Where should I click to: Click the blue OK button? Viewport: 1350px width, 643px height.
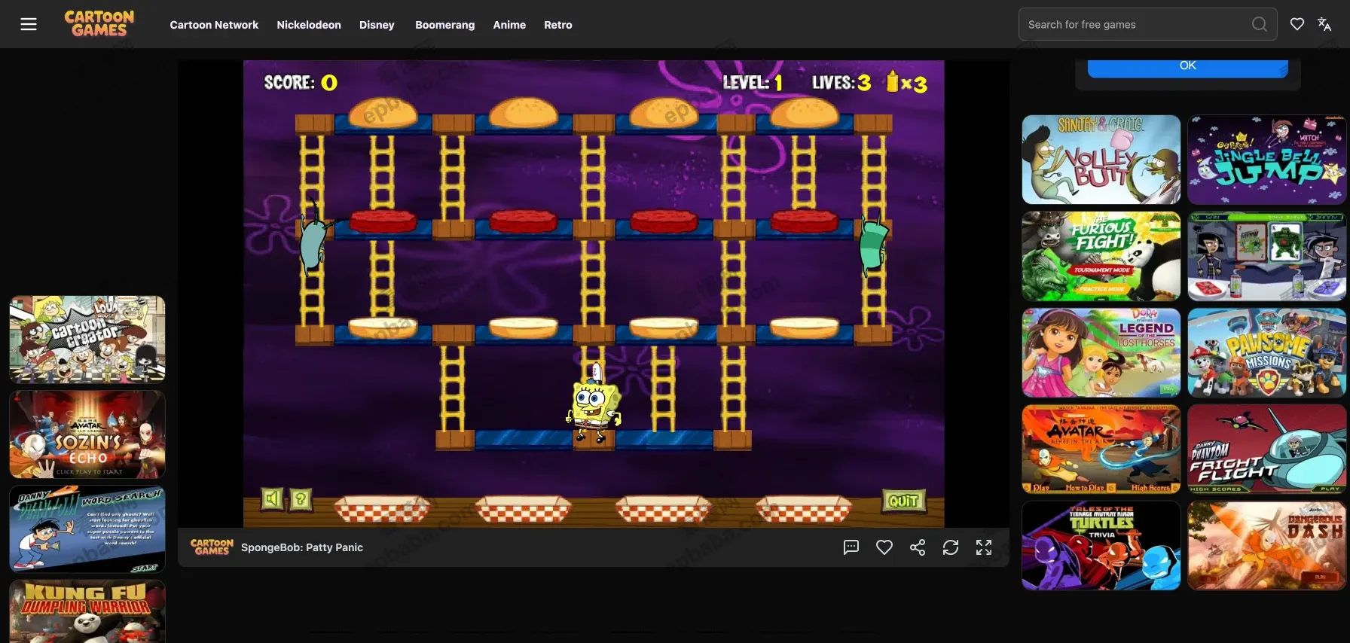[x=1187, y=66]
